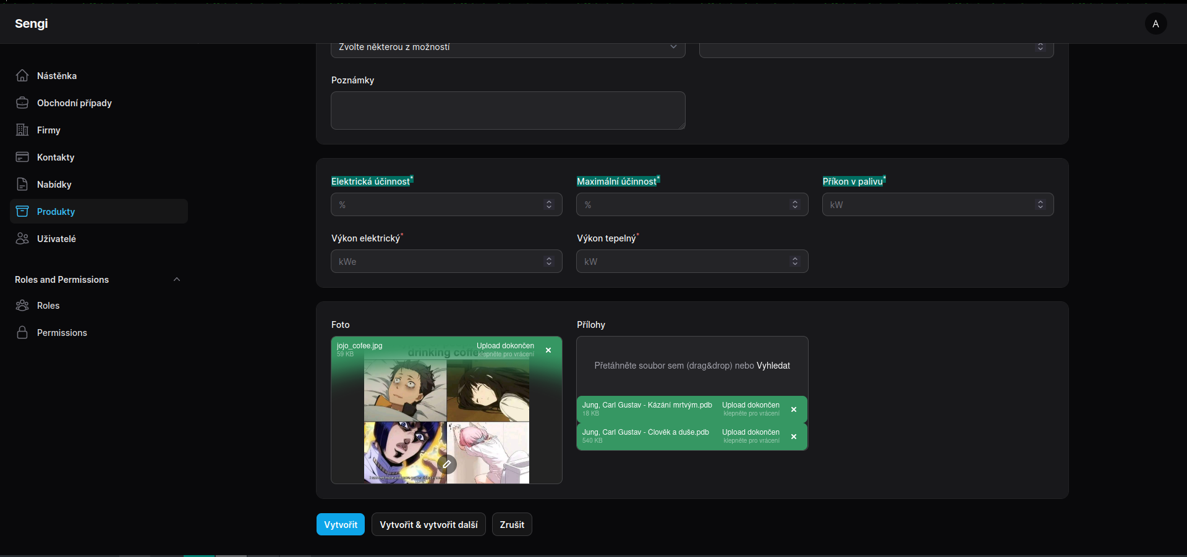The width and height of the screenshot is (1187, 557).
Task: Adjust the Elektrická účinnost stepper arrows
Action: (x=549, y=204)
